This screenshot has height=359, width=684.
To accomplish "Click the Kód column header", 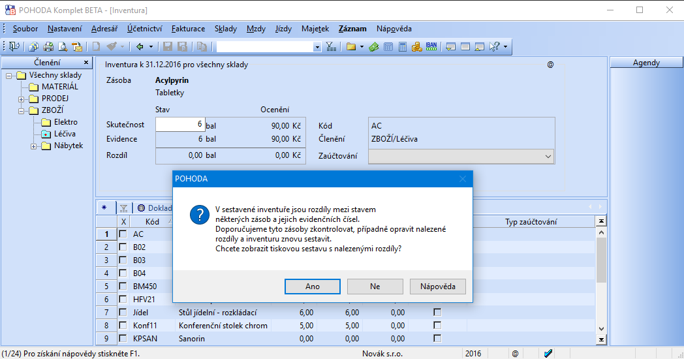I will [x=152, y=221].
